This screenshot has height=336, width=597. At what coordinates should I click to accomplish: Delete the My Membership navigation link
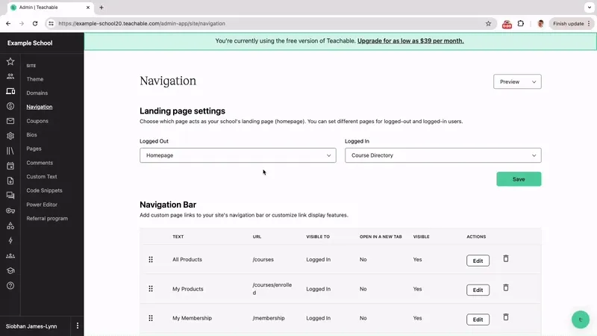[x=506, y=317]
